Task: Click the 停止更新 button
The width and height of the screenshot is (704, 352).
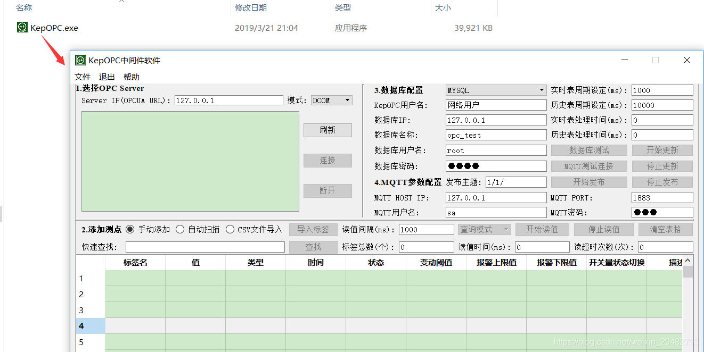Action: [662, 166]
